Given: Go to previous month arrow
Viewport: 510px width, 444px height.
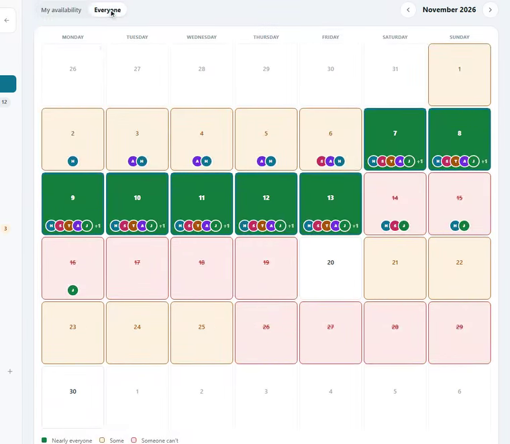Looking at the screenshot, I should click(408, 10).
